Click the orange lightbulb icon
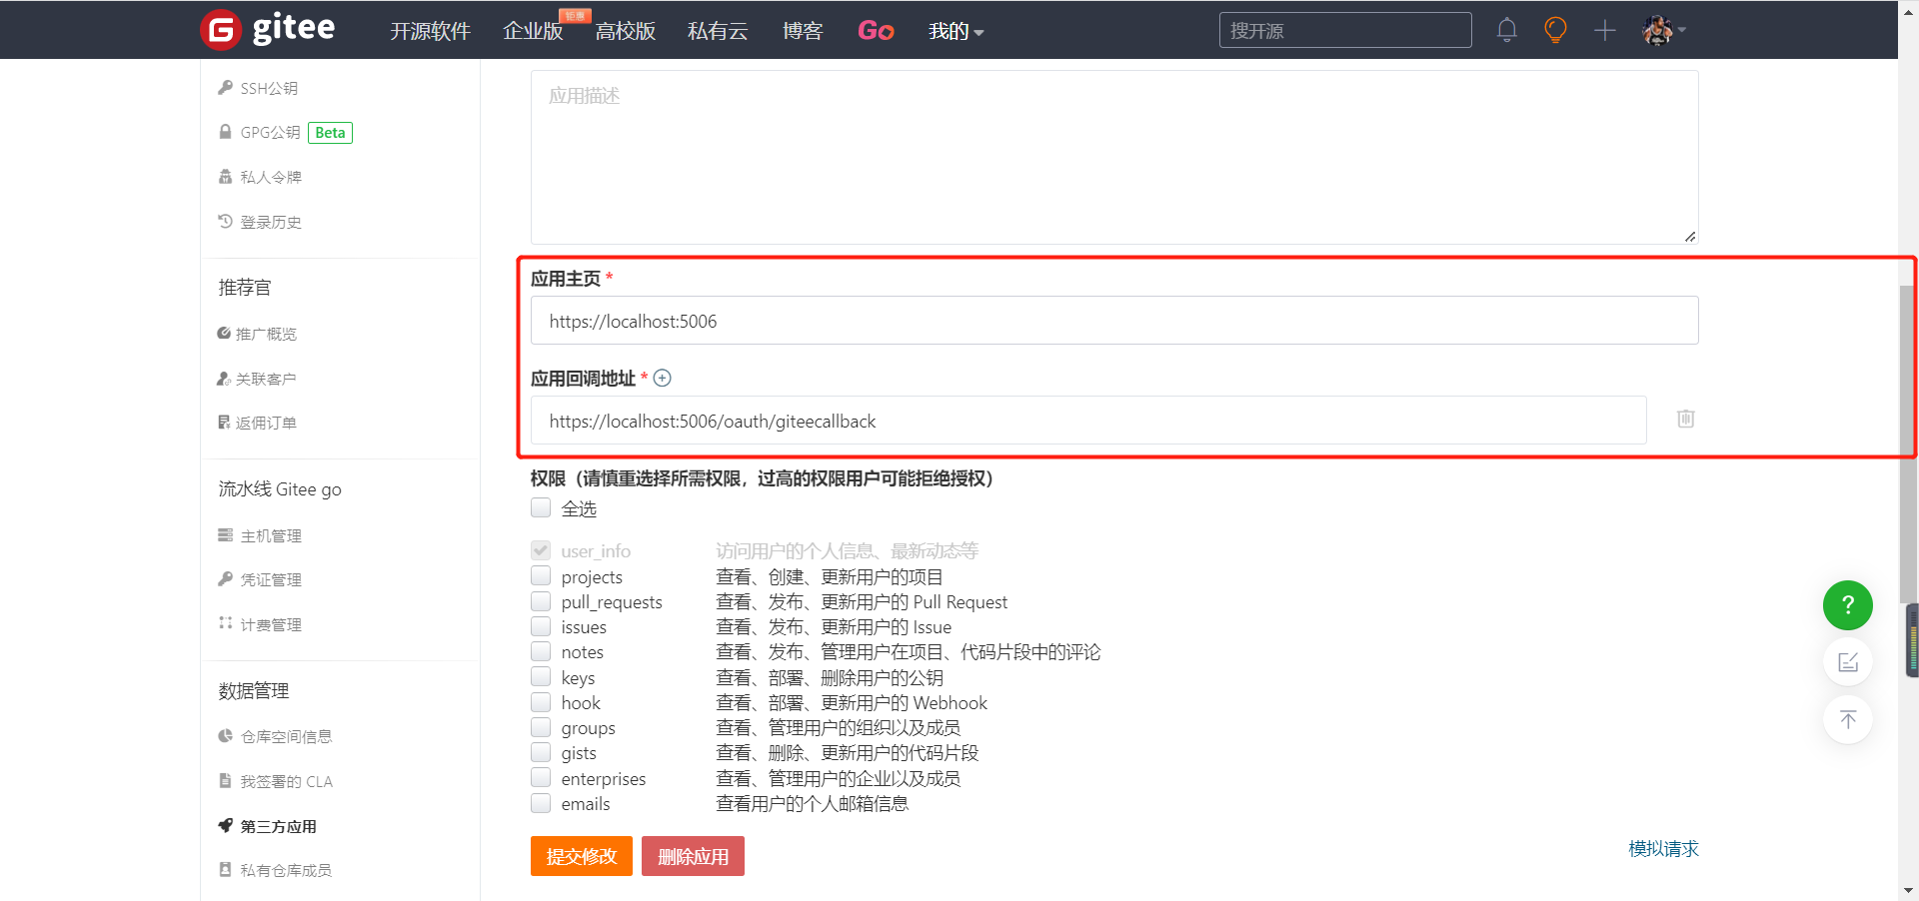1919x901 pixels. (1555, 30)
